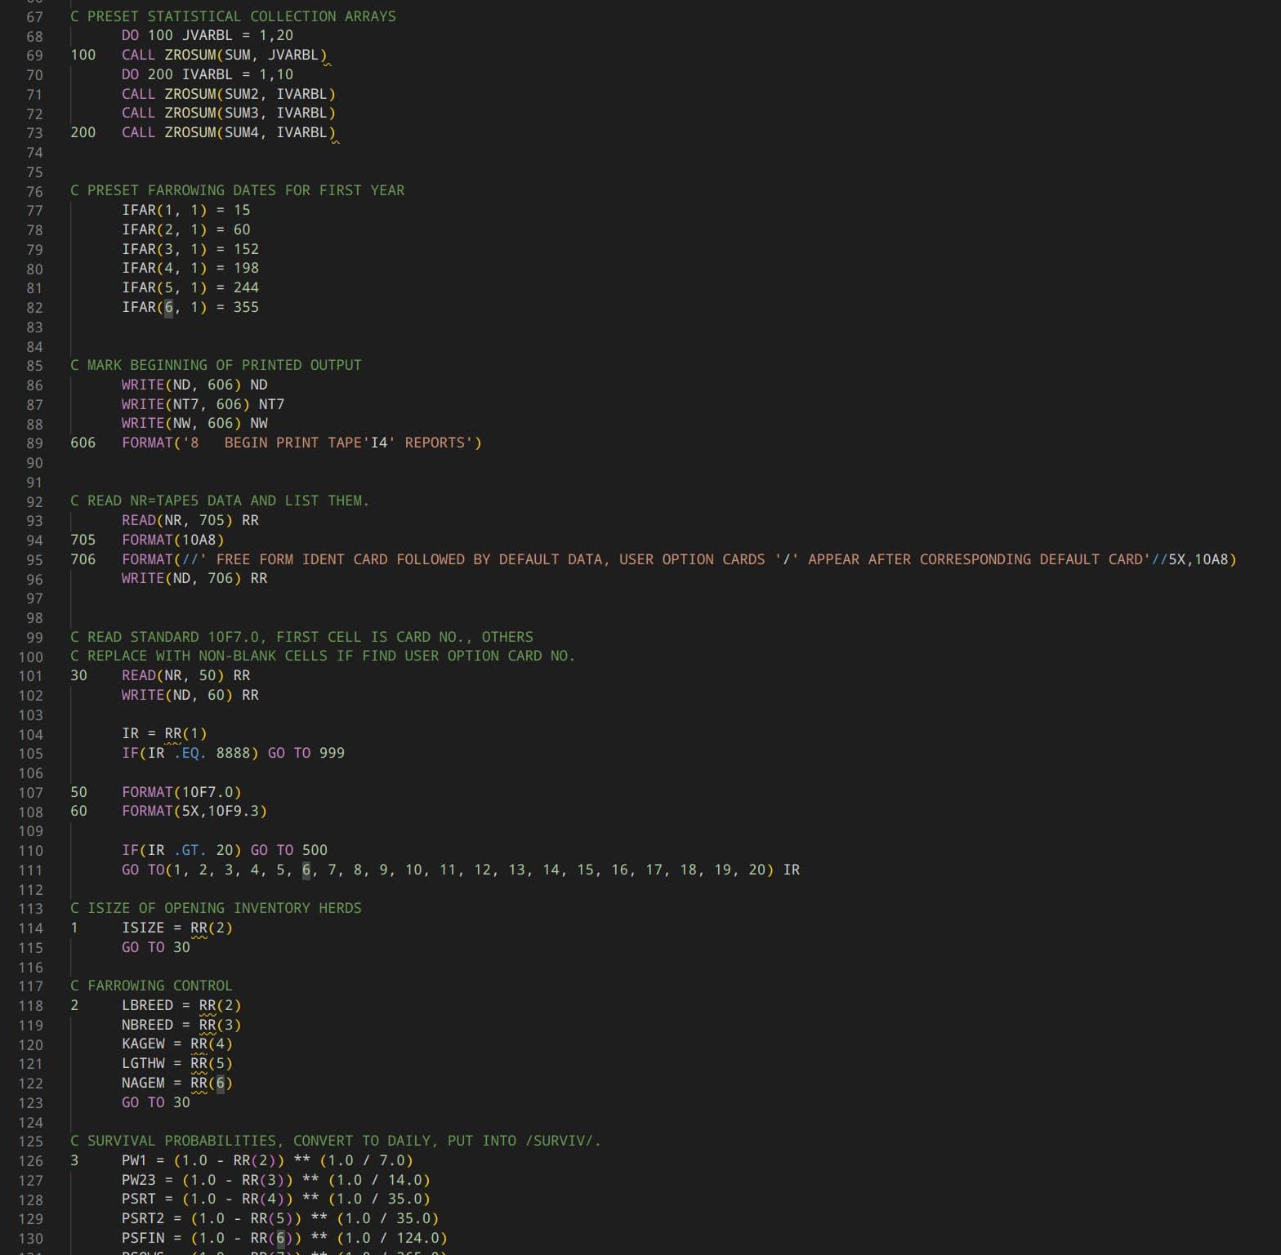Screen dimensions: 1281x1255
Task: Click the 'WRITE(NT7, 606) NT7' statement
Action: (203, 404)
